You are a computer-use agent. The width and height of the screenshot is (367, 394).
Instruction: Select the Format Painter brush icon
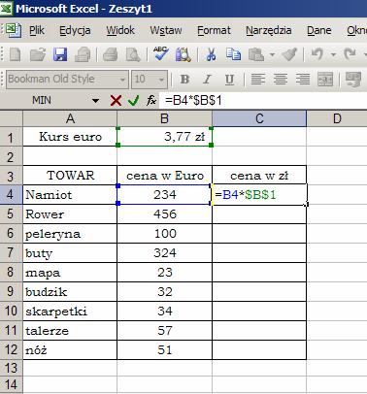click(289, 54)
